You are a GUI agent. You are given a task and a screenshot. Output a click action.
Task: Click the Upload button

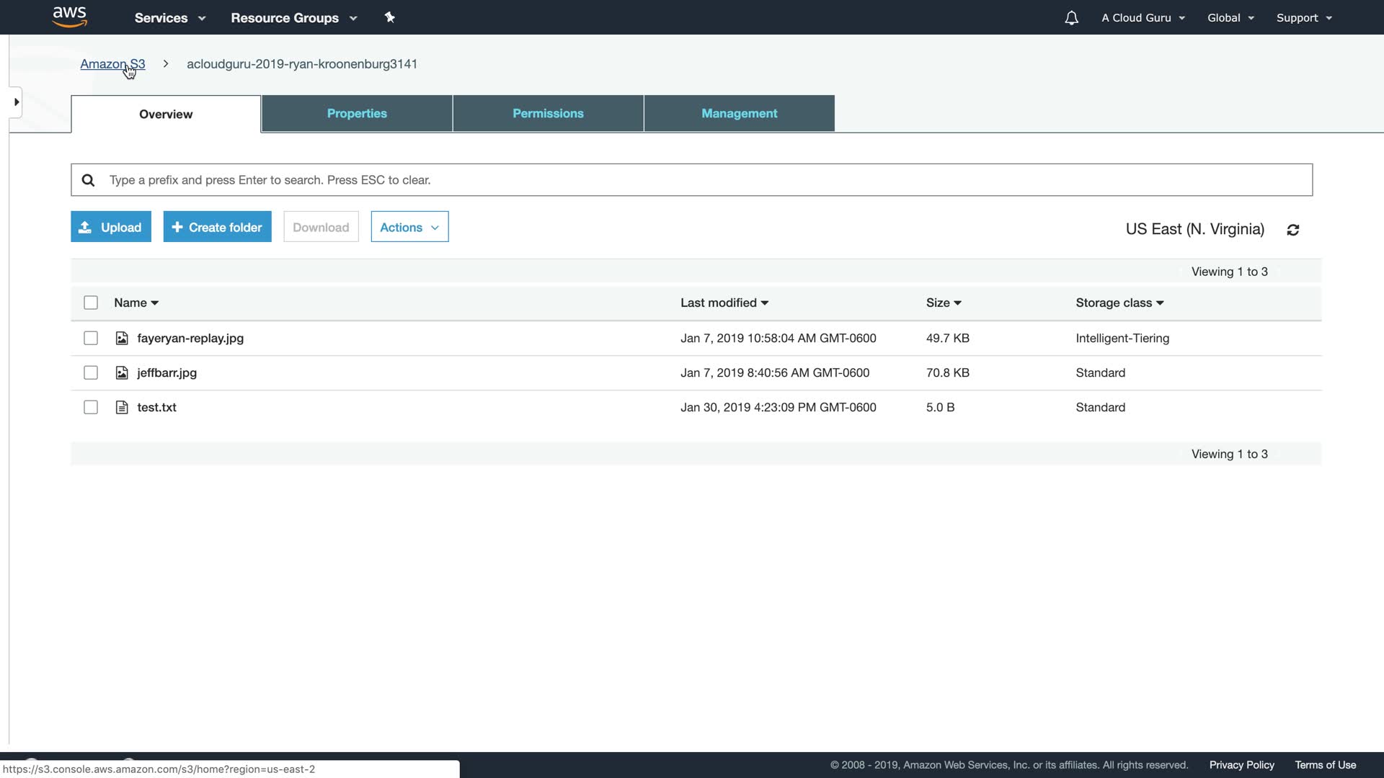pos(111,227)
